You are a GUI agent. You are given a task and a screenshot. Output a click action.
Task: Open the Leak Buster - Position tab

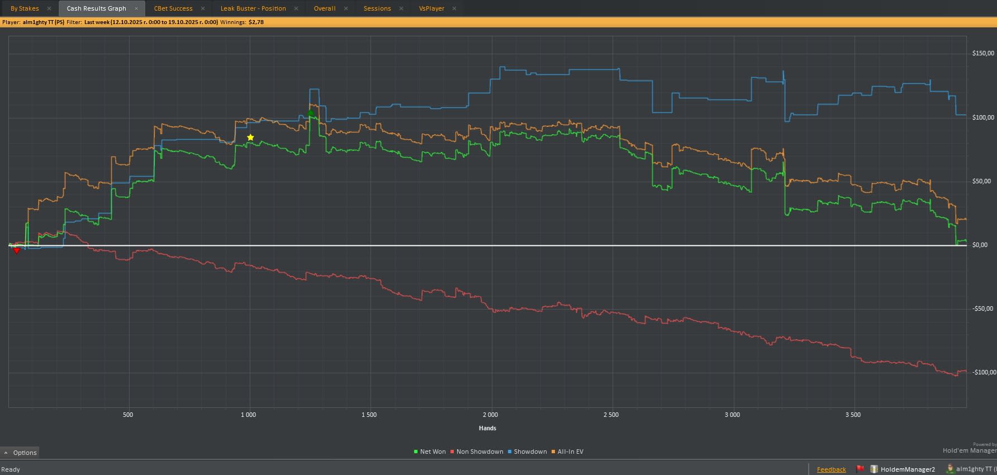(x=253, y=8)
